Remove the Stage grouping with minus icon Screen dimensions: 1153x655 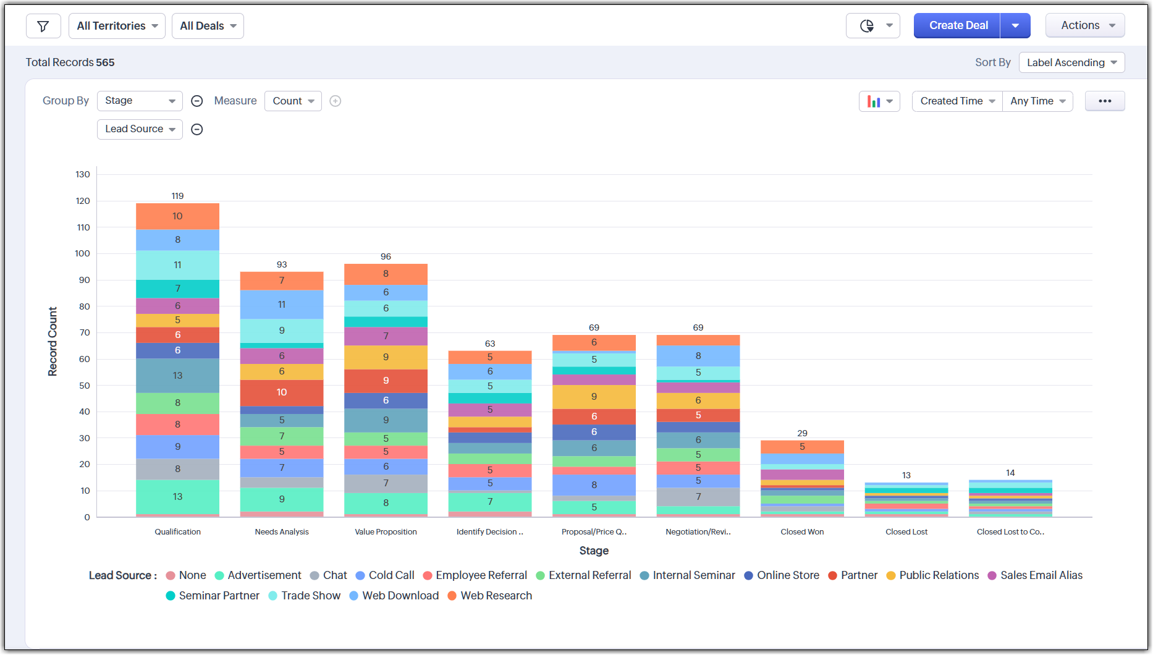(197, 101)
